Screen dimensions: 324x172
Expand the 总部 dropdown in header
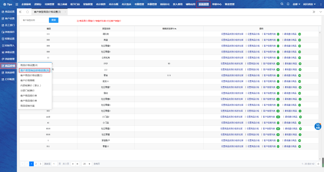click(297, 5)
